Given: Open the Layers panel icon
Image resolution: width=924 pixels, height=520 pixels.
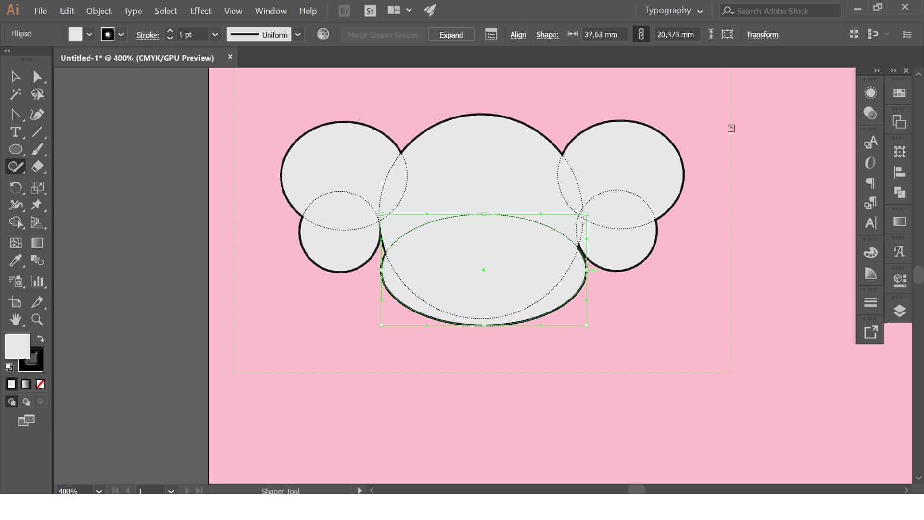Looking at the screenshot, I should (x=899, y=311).
